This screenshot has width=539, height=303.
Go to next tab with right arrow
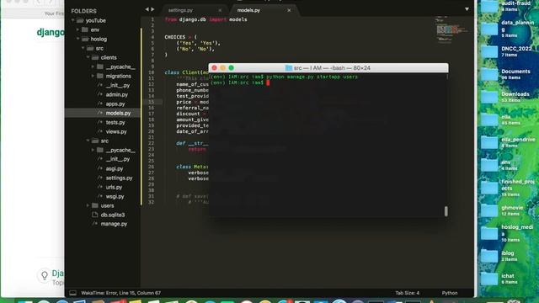[152, 9]
